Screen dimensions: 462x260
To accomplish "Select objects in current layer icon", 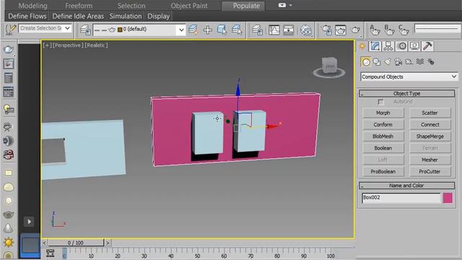I will tap(222, 30).
